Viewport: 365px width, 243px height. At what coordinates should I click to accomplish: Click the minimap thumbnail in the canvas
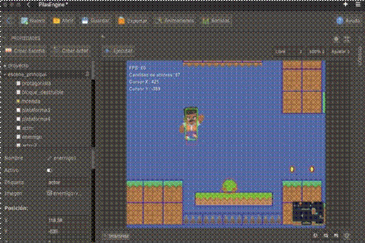(308, 213)
